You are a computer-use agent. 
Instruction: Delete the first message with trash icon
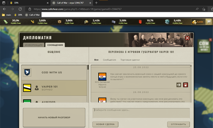[x=185, y=85]
